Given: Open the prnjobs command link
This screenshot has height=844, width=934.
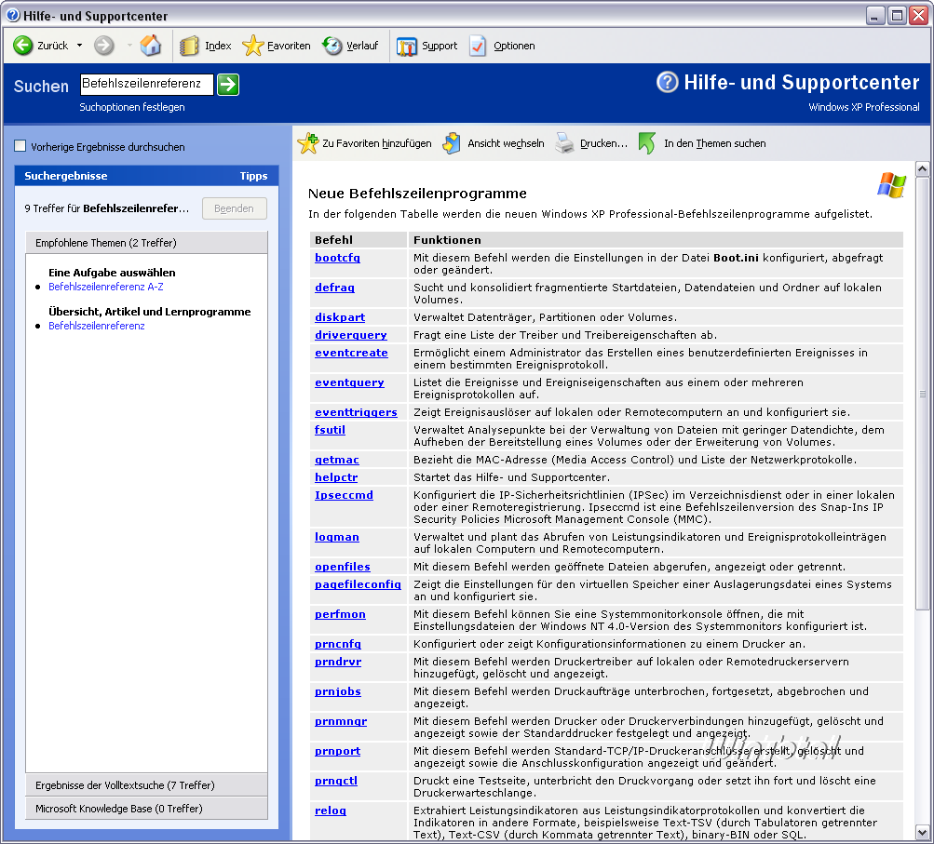Looking at the screenshot, I should 338,691.
